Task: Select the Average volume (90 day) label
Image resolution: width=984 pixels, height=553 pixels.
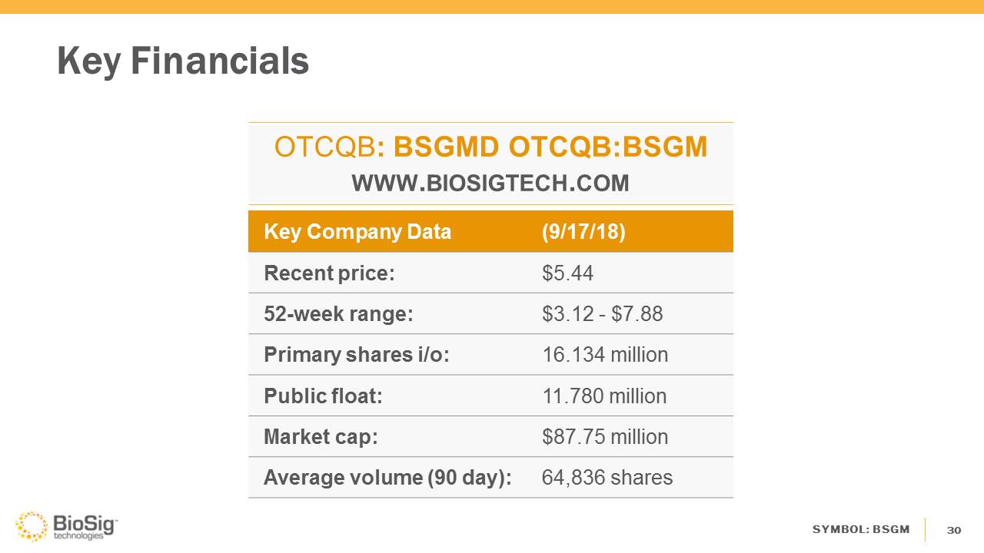Action: (387, 478)
